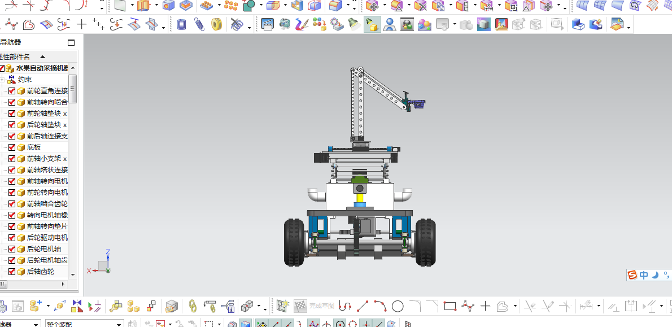Select the Point plus-sign tool

(81, 24)
